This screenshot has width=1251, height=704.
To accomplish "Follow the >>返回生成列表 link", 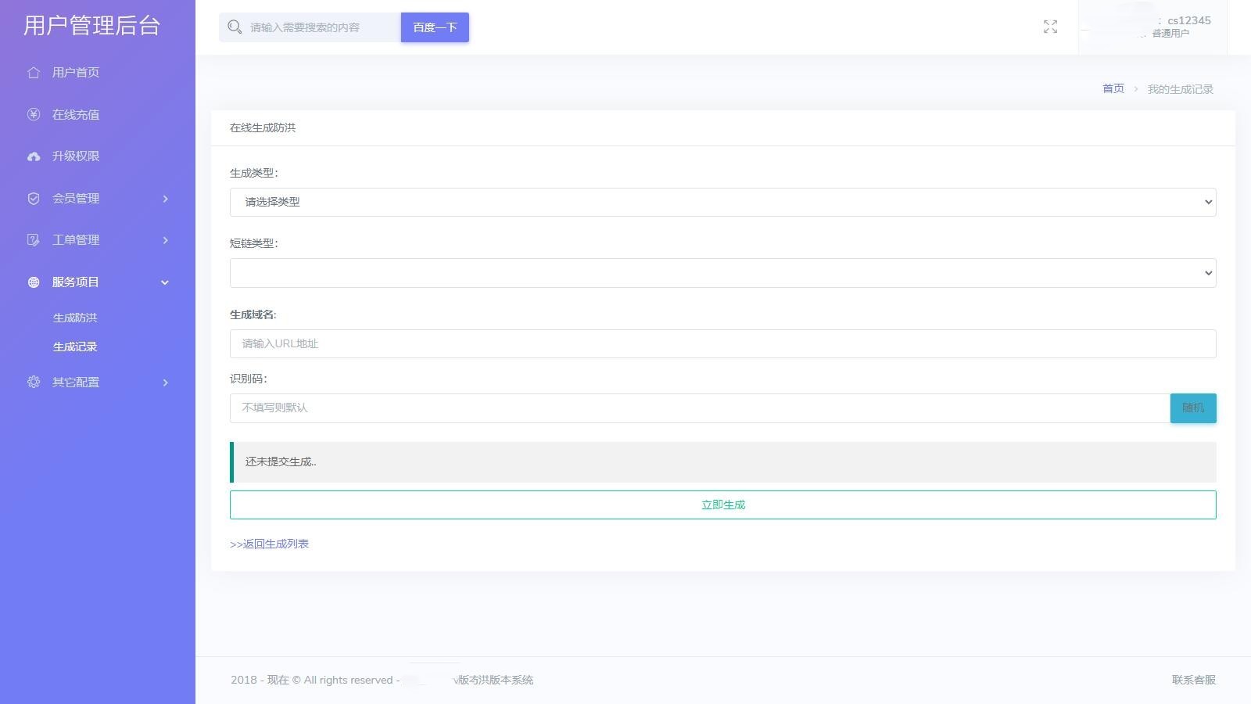I will click(x=269, y=544).
